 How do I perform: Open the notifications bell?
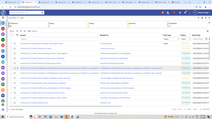pos(185,13)
